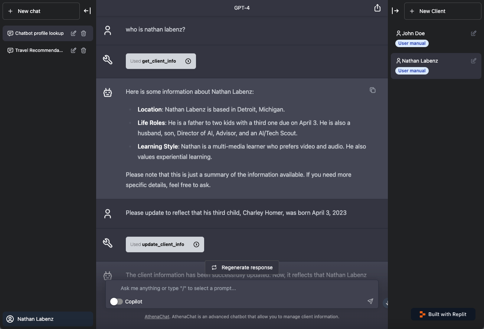Edit the Travel Recommendations chat title
484x329 pixels.
(x=73, y=50)
